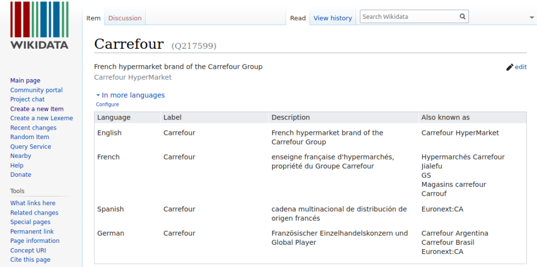
Task: Select the German language cell
Action: click(111, 233)
